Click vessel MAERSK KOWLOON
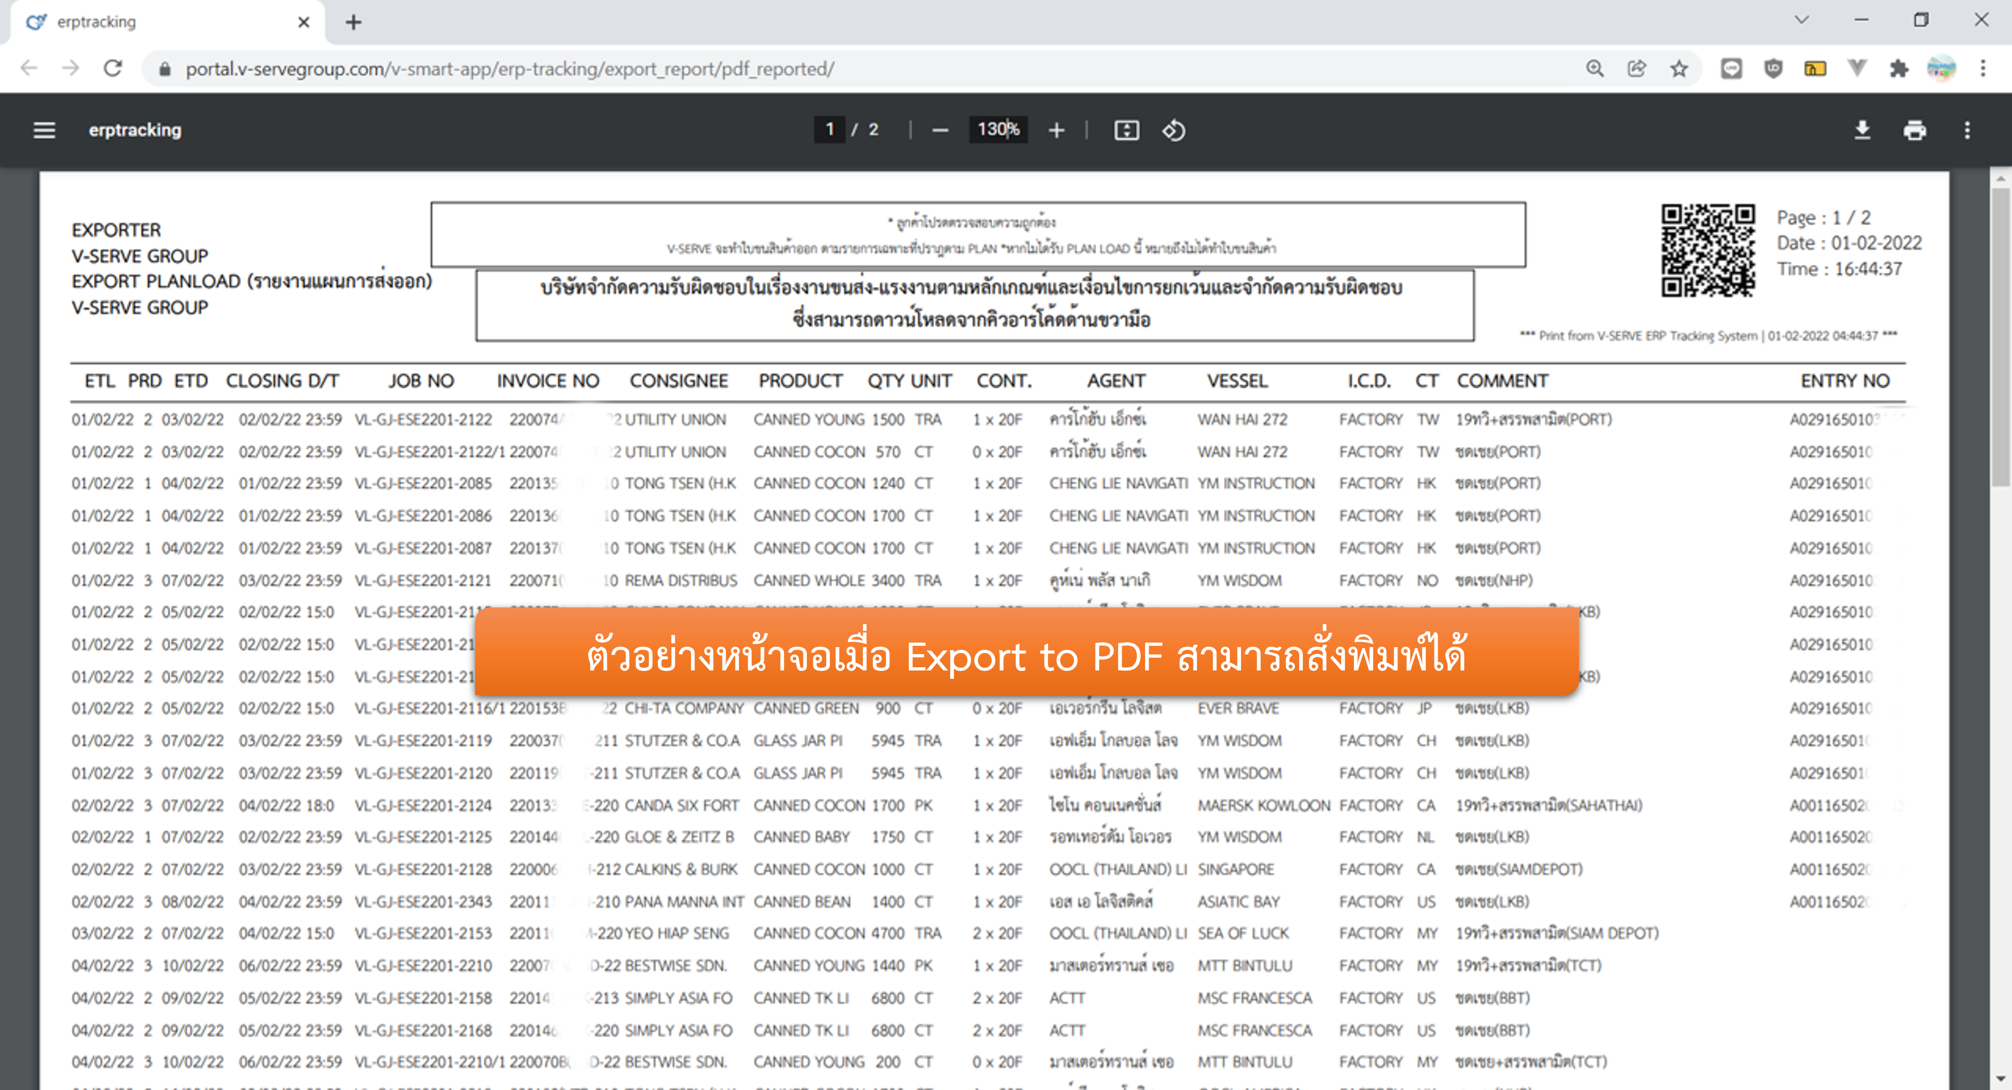2012x1090 pixels. 1264,805
